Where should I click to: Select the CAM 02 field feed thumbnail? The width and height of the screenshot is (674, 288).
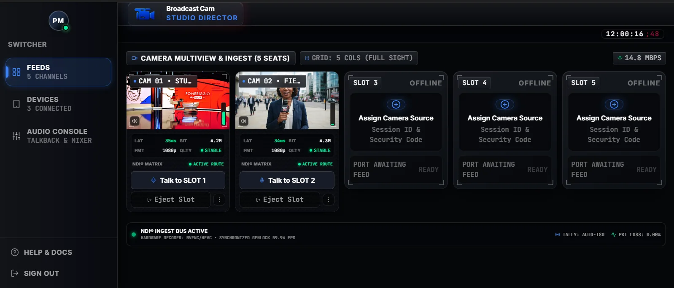[287, 100]
